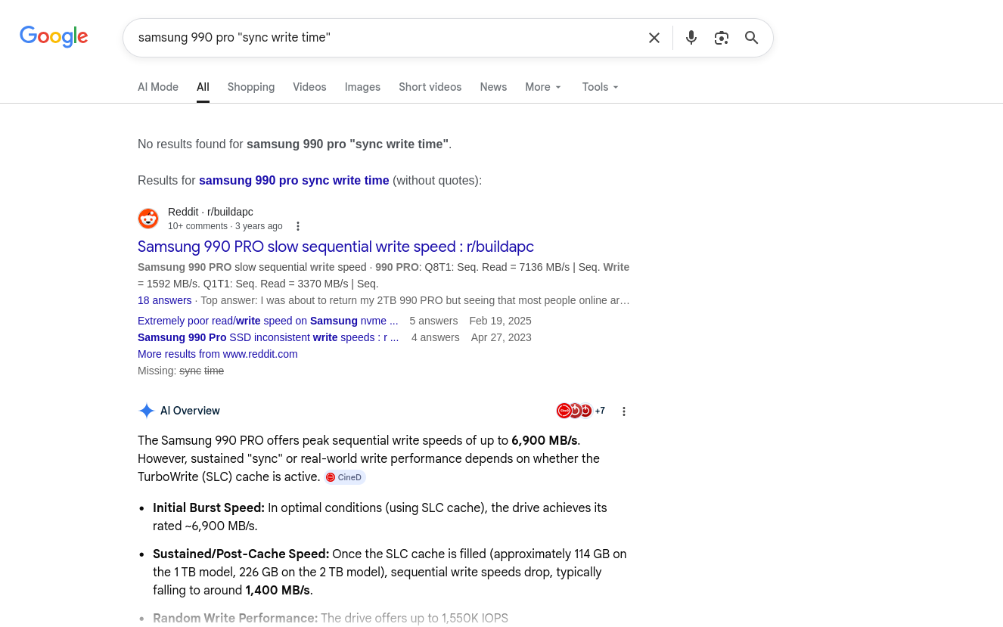Screen dimensions: 1003x627
Task: Switch to the AI Mode tab
Action: click(x=158, y=87)
